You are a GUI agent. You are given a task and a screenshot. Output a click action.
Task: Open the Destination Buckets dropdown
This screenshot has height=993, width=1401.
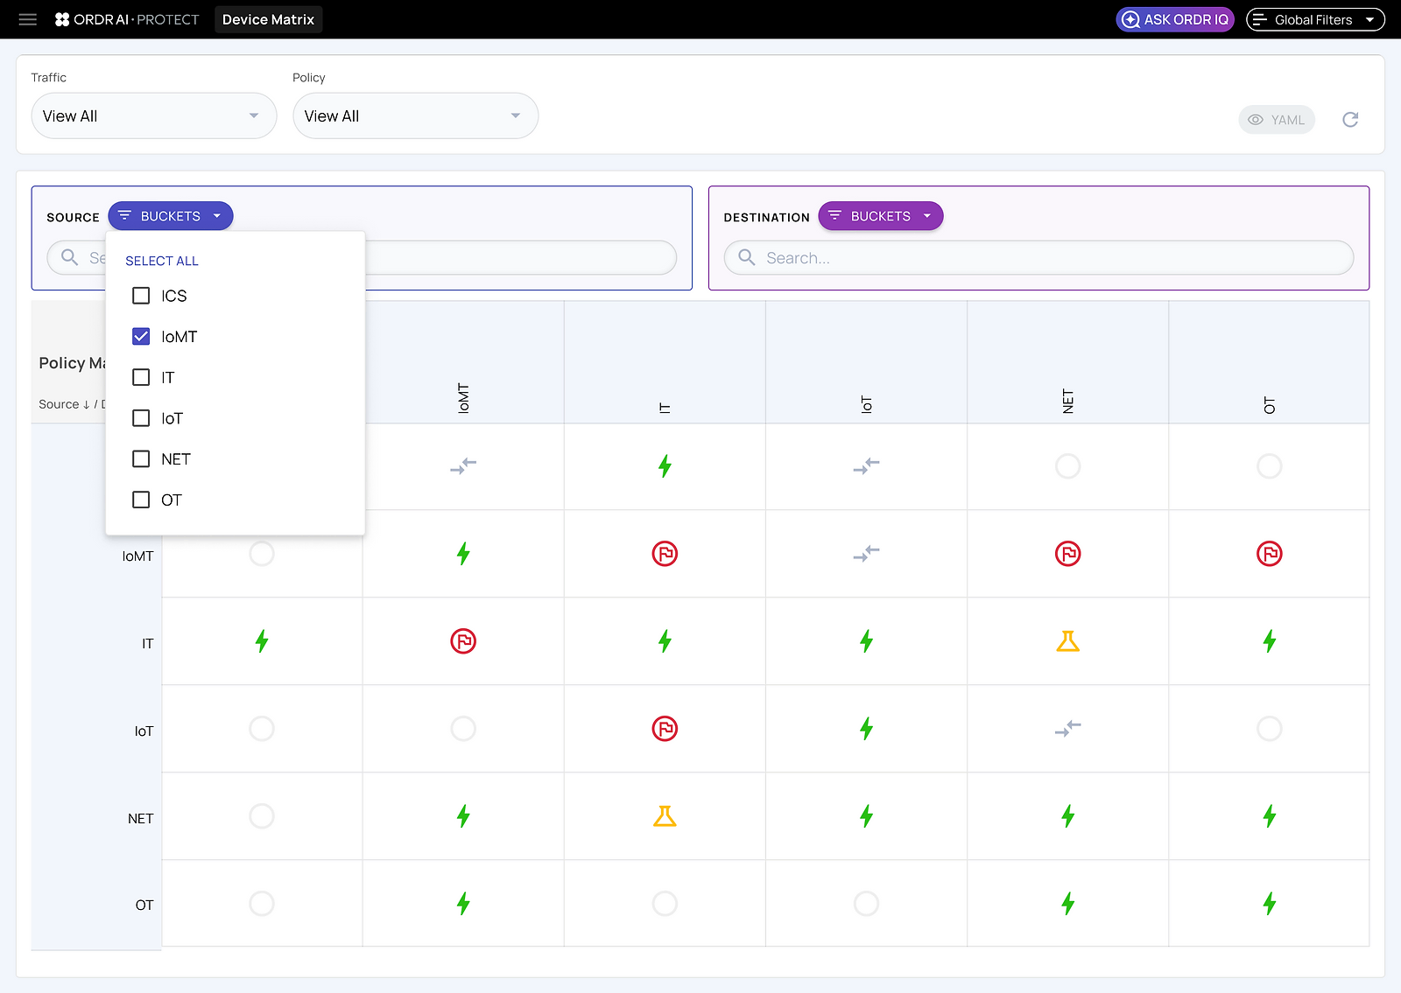click(881, 216)
